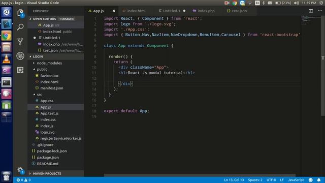Open the Files manager from the dock
The width and height of the screenshot is (325, 183).
[6, 47]
